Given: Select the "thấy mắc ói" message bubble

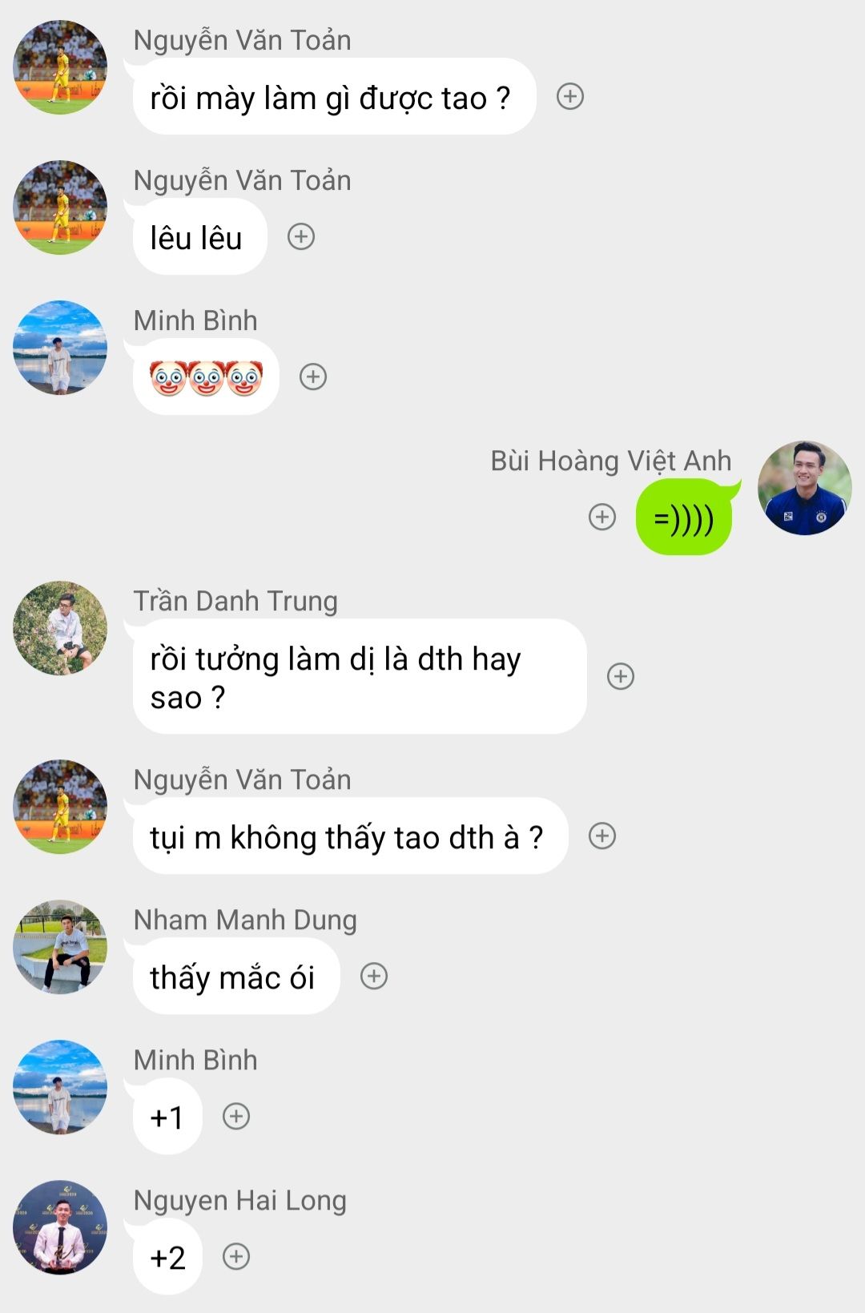Looking at the screenshot, I should [236, 977].
